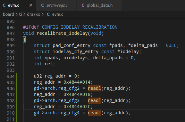The image size is (185, 122).
Task: Click green change marker beside line 906
Action: 17,88
